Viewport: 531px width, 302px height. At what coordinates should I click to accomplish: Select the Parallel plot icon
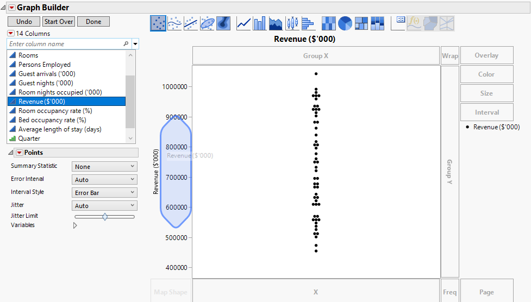[x=447, y=23]
